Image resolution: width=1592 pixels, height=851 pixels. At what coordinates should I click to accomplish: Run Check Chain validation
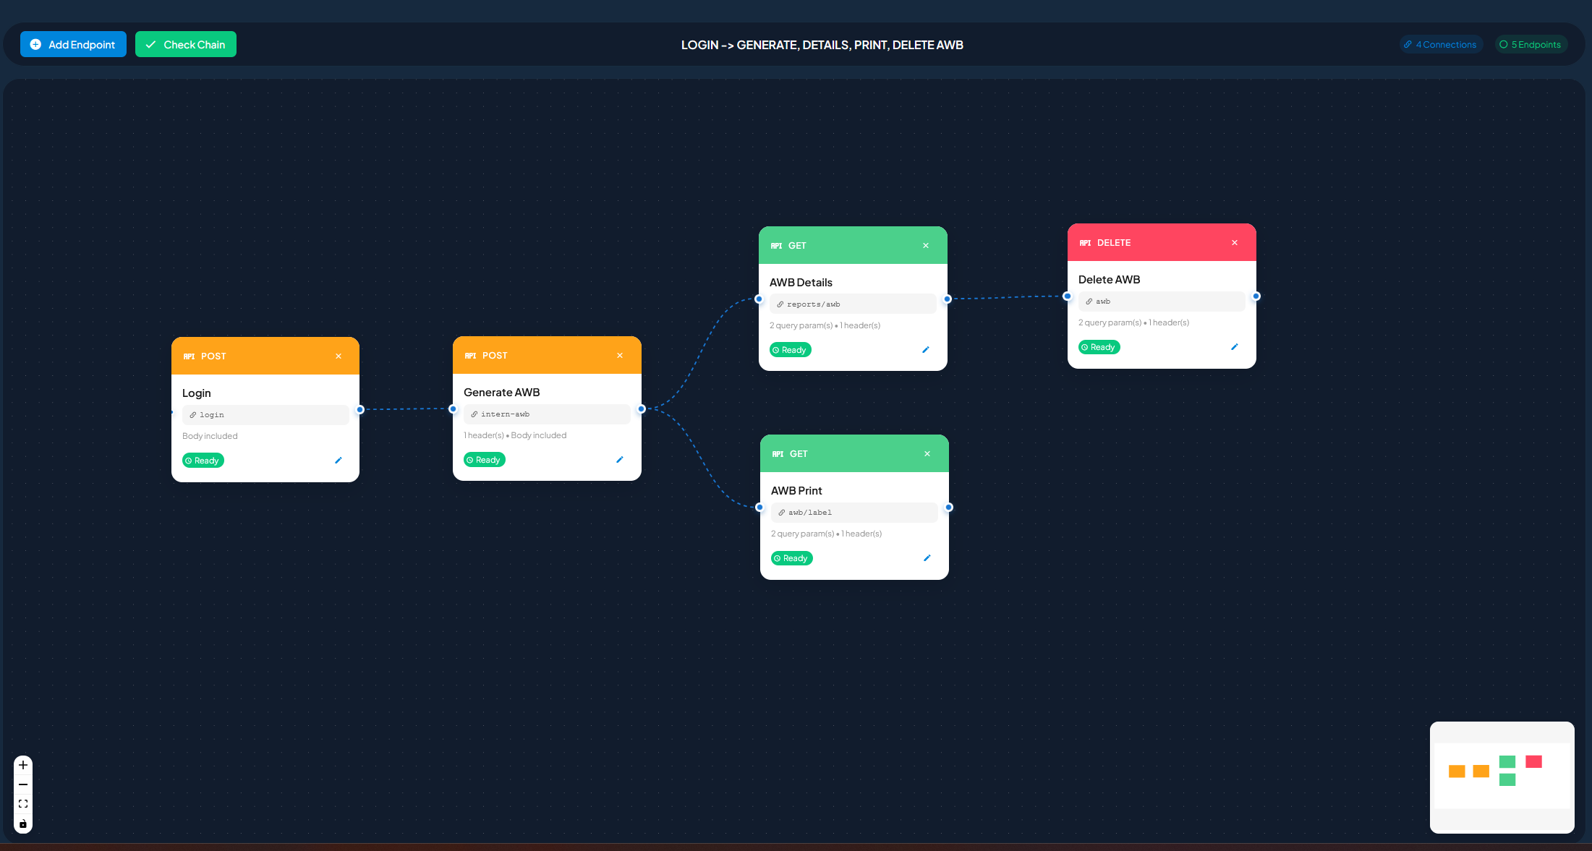(185, 44)
